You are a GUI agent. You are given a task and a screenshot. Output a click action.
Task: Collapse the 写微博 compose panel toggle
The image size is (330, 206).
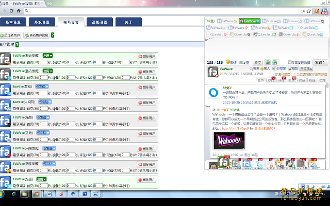(306, 68)
